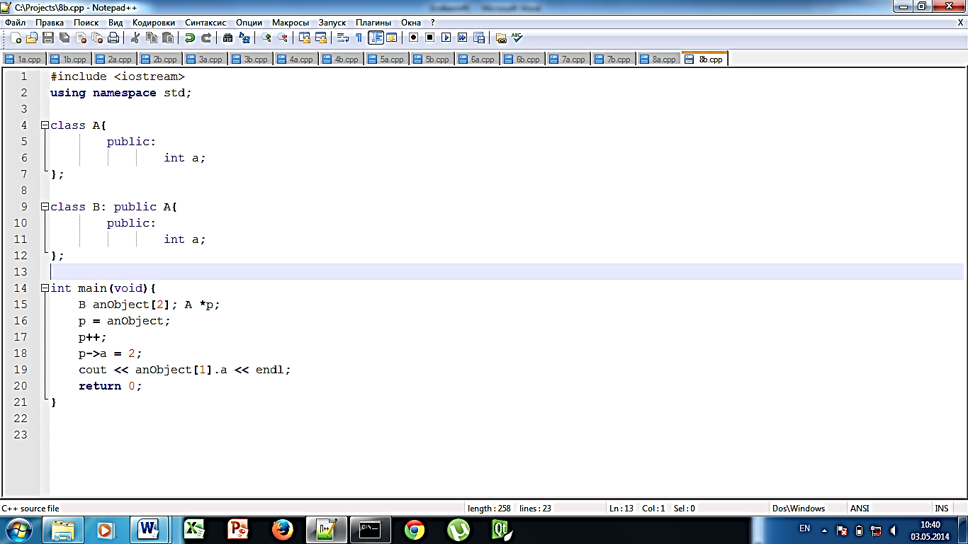Click the EN language indicator
This screenshot has width=968, height=544.
(804, 528)
